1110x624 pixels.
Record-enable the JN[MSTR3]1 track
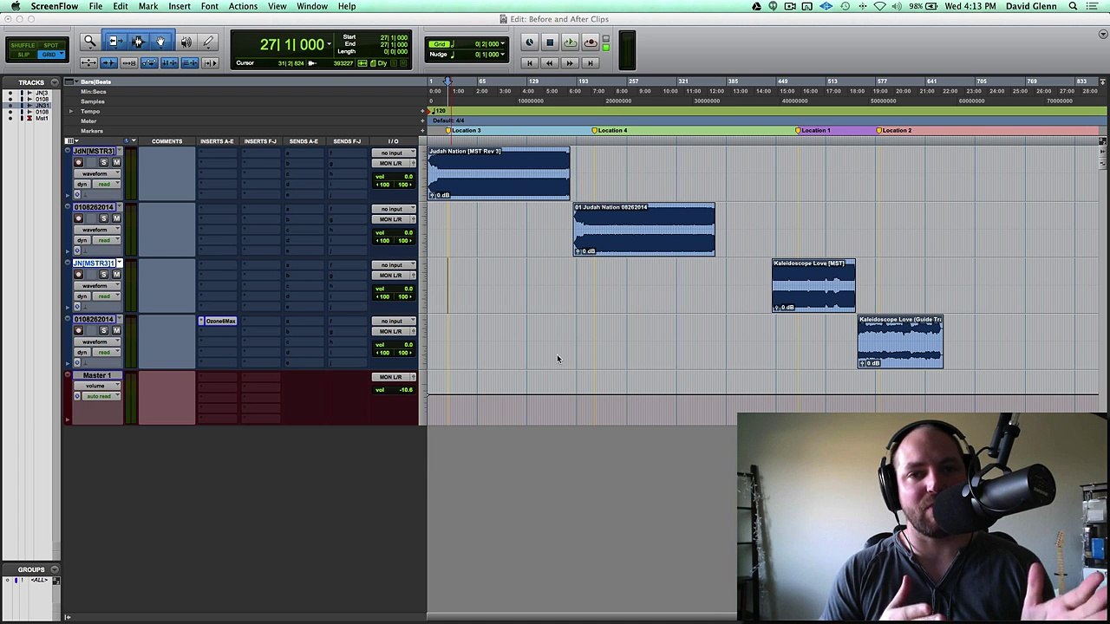(79, 275)
